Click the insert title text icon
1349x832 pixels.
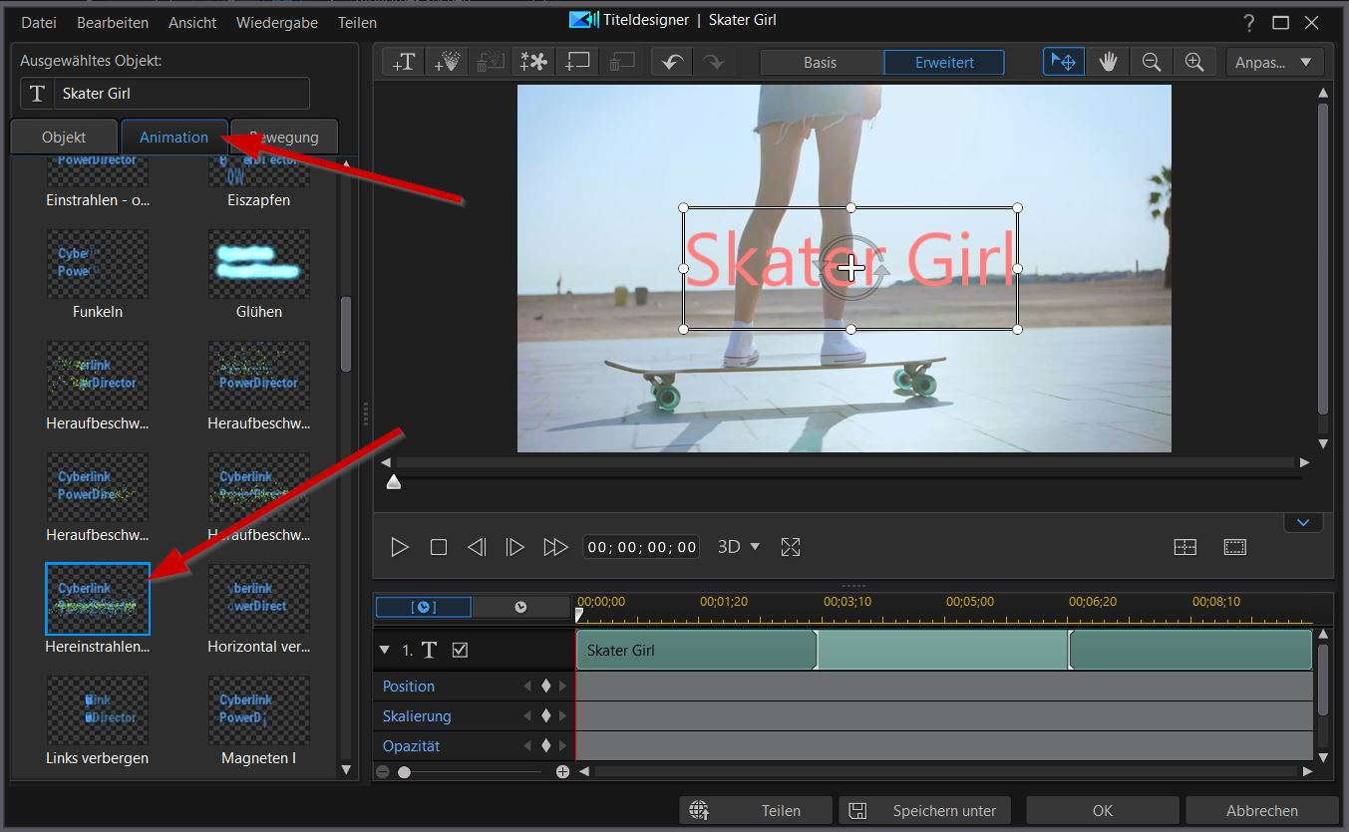click(404, 62)
